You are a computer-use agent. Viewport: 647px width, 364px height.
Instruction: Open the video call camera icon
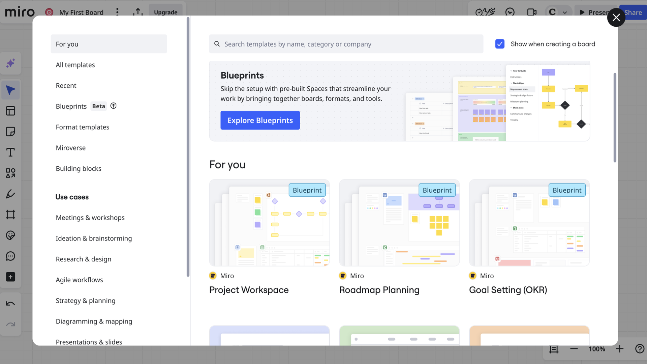(x=532, y=12)
